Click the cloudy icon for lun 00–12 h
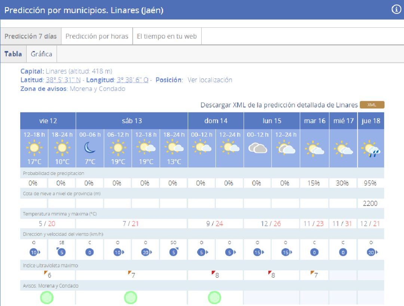The image size is (404, 306). 258,148
